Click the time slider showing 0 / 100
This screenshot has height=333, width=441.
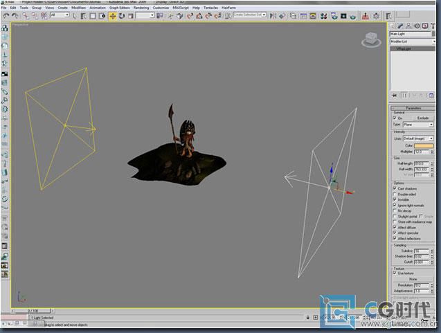tap(33, 311)
